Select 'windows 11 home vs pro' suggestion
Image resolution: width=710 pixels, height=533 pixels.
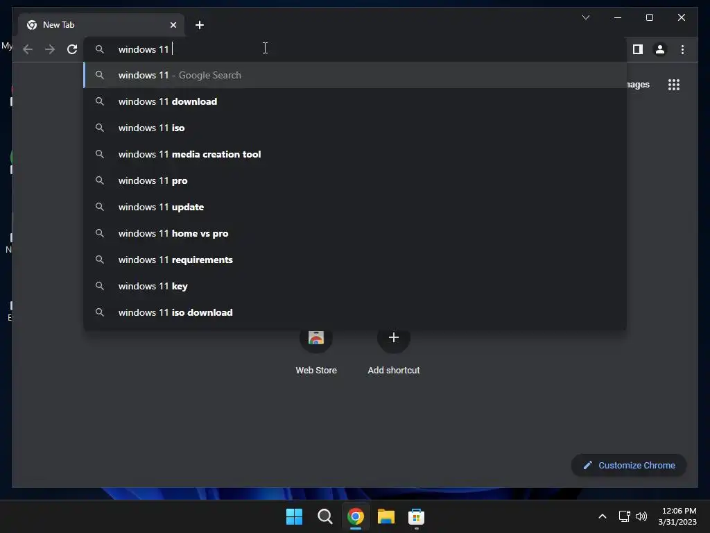pos(356,233)
